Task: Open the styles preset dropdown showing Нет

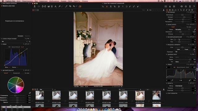Action: pos(15,41)
